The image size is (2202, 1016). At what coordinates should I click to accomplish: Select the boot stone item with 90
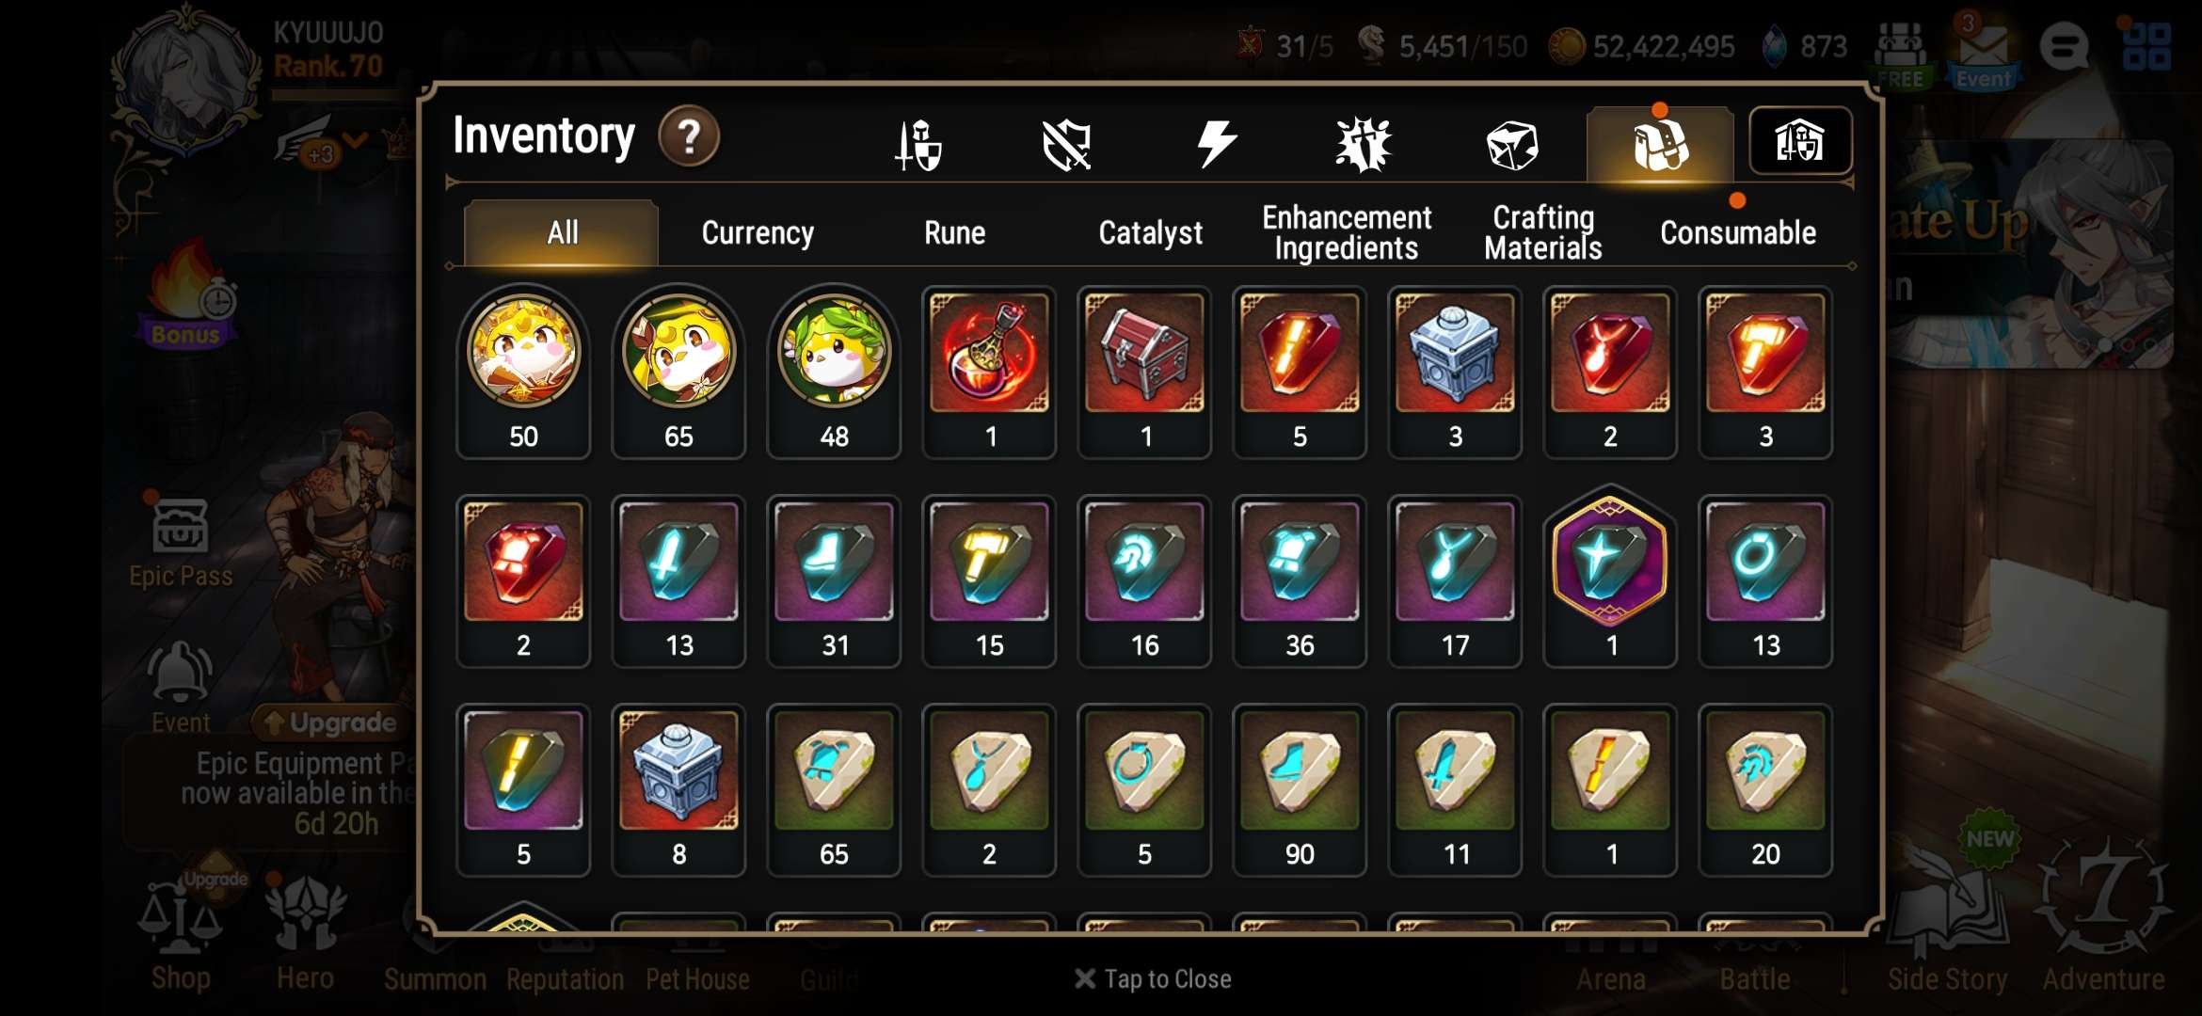[x=1300, y=790]
